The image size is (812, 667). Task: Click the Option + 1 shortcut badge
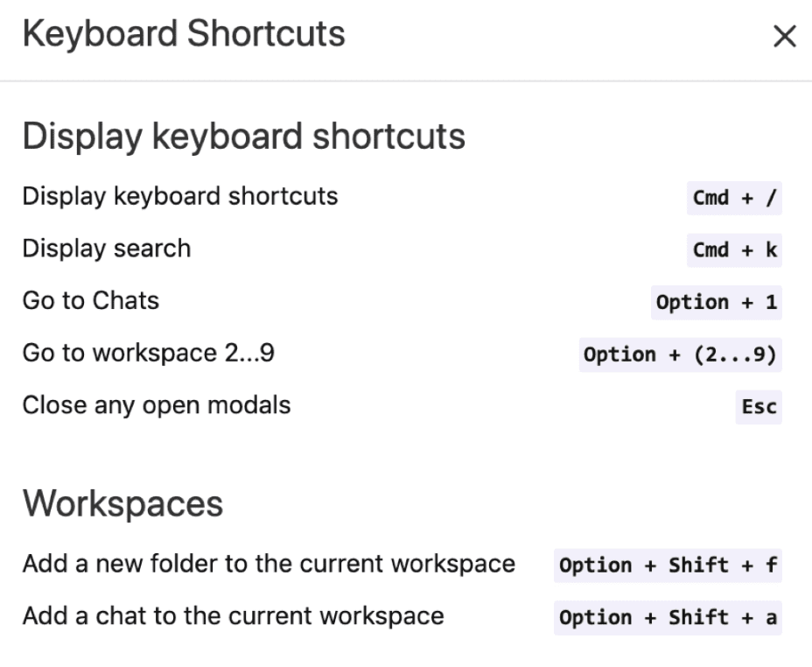[716, 303]
